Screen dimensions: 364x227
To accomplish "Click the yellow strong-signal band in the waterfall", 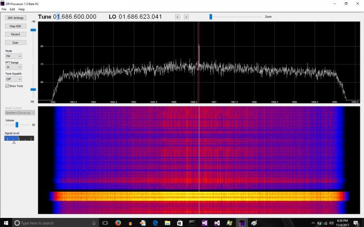I will pos(199,196).
